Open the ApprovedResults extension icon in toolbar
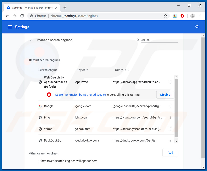 [182, 16]
